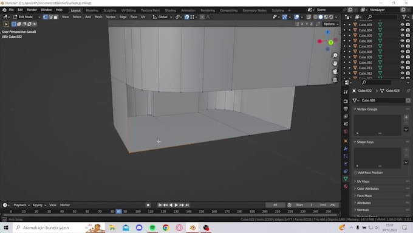The width and height of the screenshot is (413, 233).
Task: Click viewport zoom magnifier icon
Action: (335, 55)
